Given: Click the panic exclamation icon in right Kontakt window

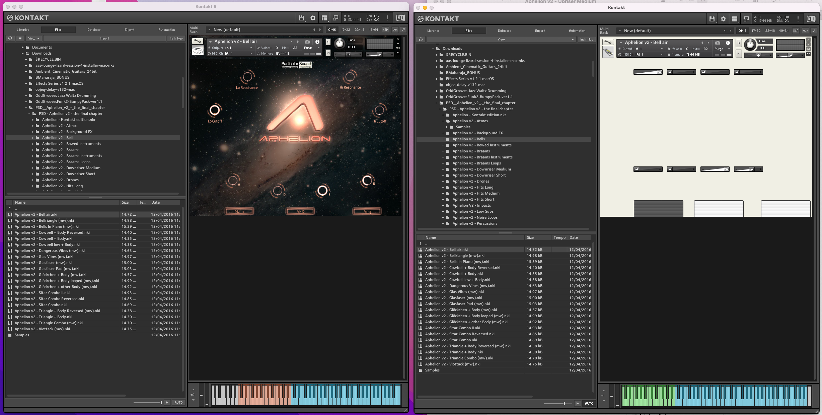Looking at the screenshot, I should (798, 19).
